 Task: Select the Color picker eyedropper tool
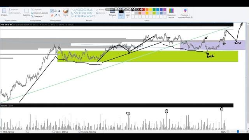[x=56, y=16]
